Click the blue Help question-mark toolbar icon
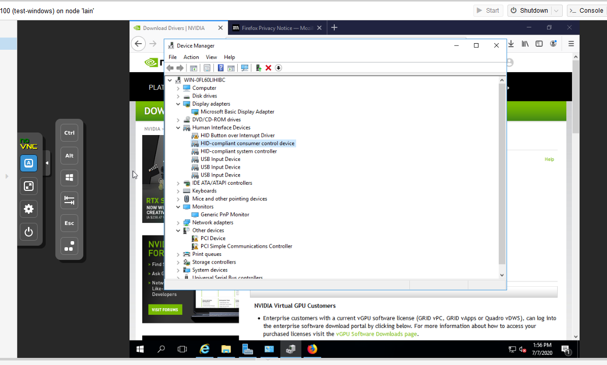 [x=220, y=68]
